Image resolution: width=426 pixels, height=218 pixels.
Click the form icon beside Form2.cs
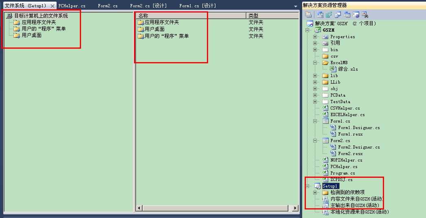point(325,140)
